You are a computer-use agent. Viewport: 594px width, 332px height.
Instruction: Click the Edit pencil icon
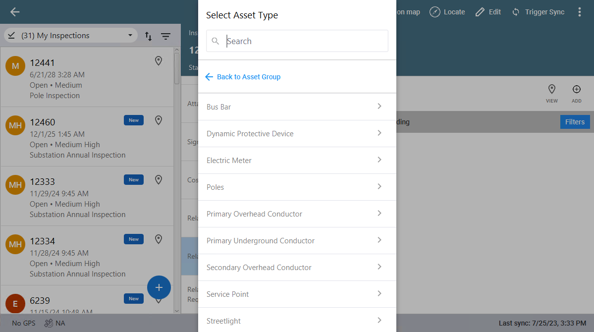(480, 12)
